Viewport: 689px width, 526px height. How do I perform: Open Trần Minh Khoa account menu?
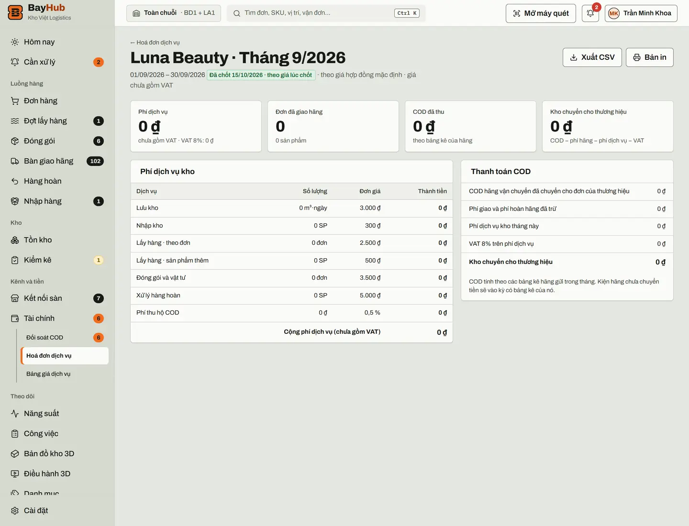click(x=641, y=13)
